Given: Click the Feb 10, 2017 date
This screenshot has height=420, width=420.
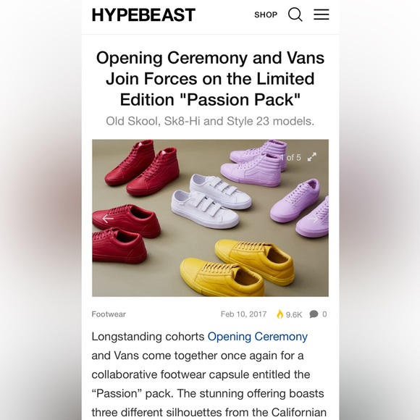Looking at the screenshot, I should click(243, 314).
